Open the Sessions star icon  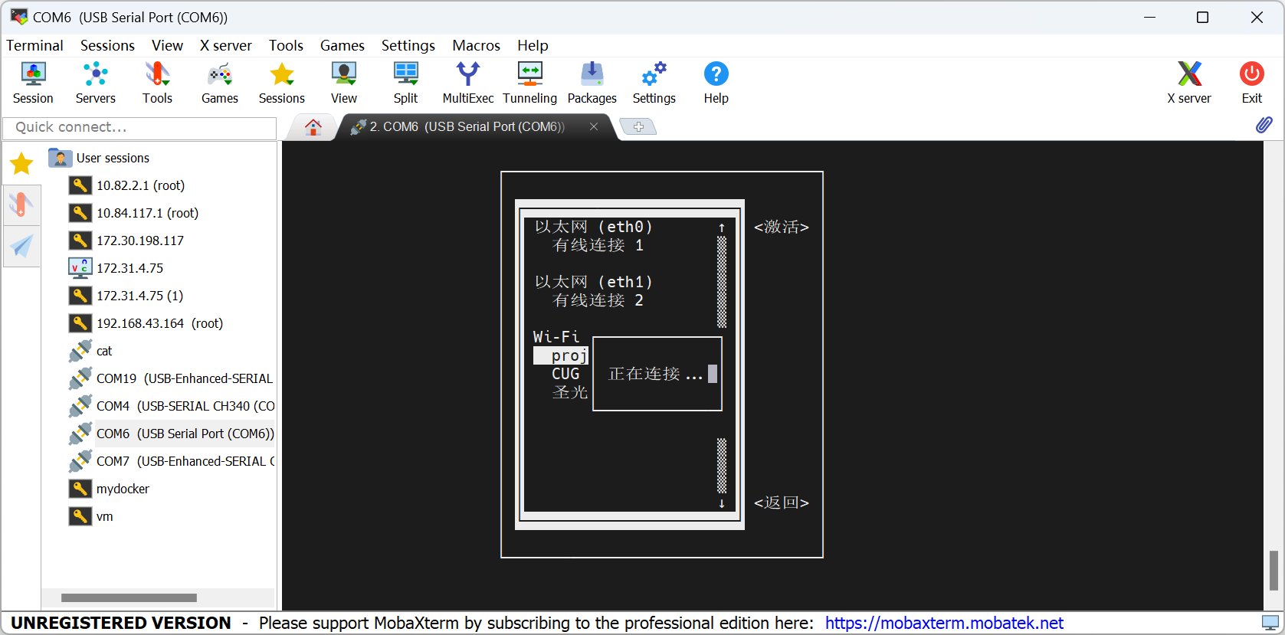pos(282,83)
